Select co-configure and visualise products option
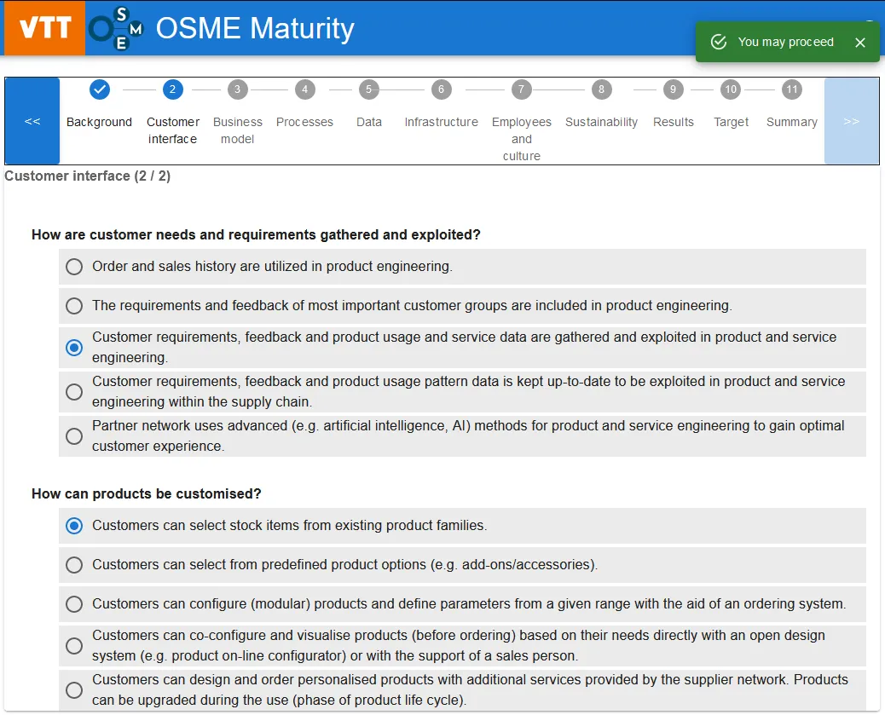The height and width of the screenshot is (715, 885). point(75,646)
